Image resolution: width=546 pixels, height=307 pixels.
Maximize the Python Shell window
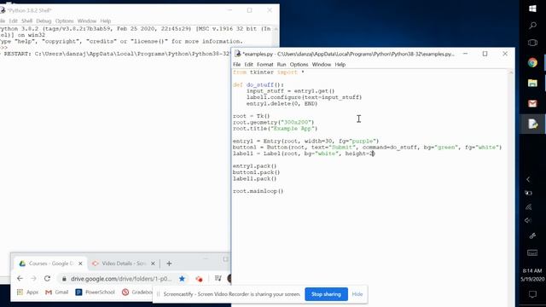coord(249,10)
